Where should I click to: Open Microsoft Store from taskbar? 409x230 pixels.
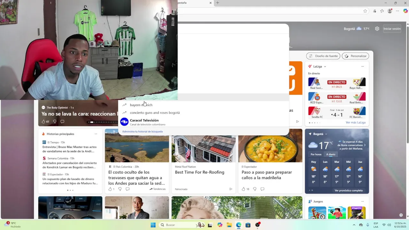pos(248,225)
